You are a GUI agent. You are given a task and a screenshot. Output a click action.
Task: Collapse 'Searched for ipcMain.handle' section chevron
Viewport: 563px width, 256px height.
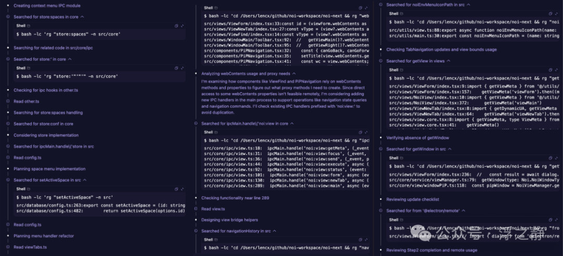click(x=292, y=123)
